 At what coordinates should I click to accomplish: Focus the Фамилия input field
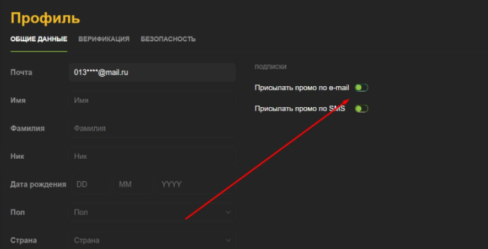(152, 128)
